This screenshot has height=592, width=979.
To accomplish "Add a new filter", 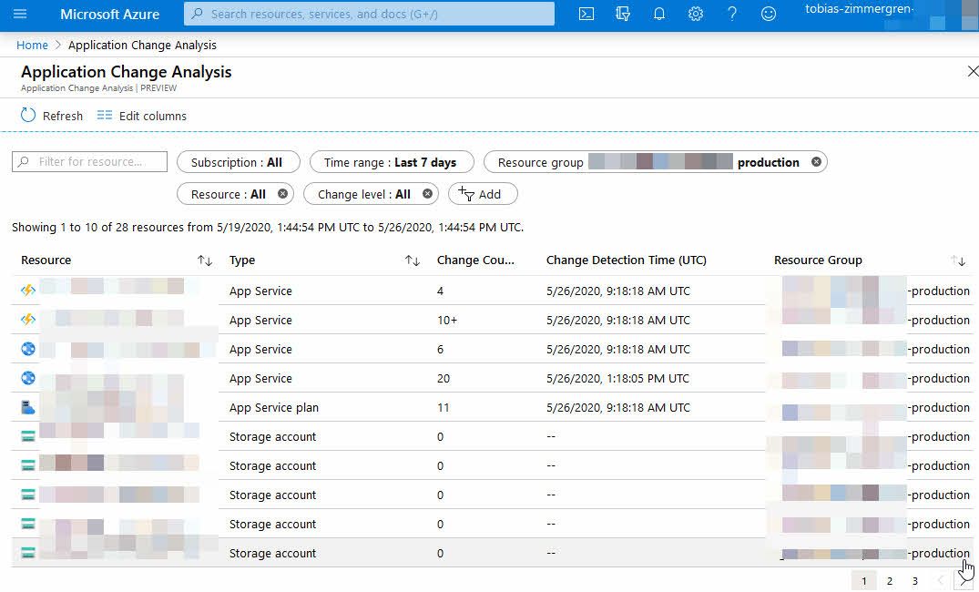I will coord(482,194).
